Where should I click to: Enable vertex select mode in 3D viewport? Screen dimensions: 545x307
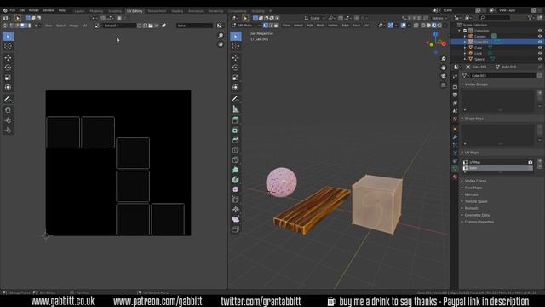click(266, 26)
